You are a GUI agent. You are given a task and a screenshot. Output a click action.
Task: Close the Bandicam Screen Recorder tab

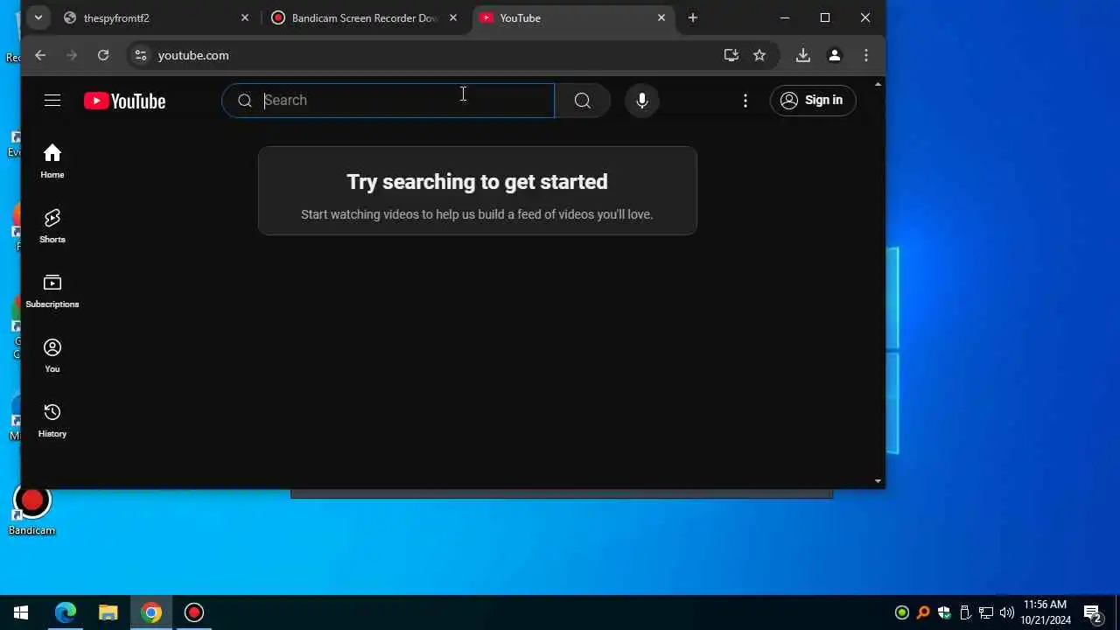pyautogui.click(x=453, y=17)
